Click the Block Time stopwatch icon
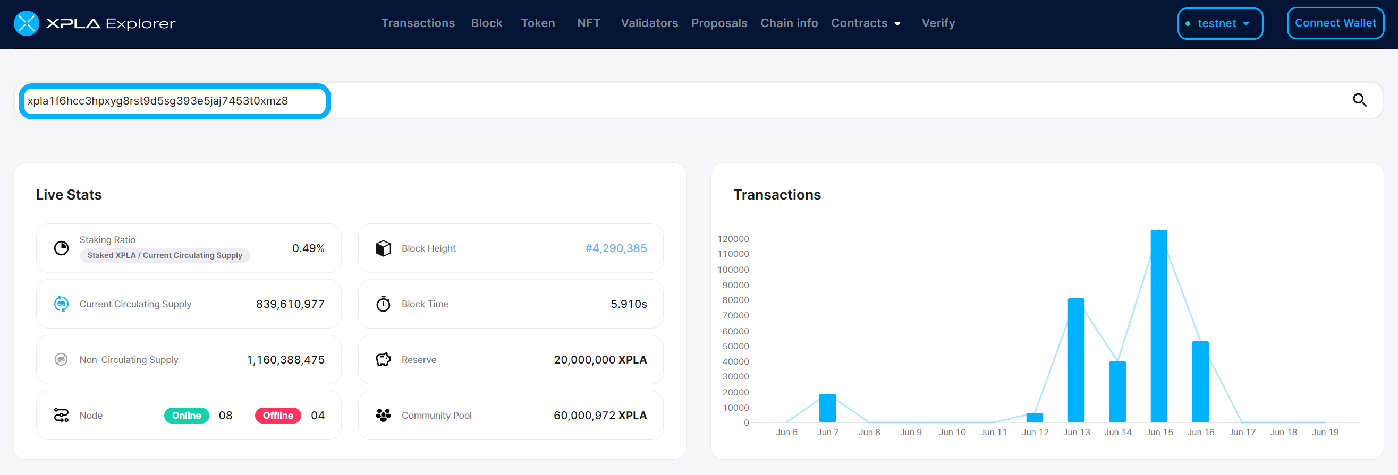Viewport: 1398px width, 475px height. pos(383,304)
